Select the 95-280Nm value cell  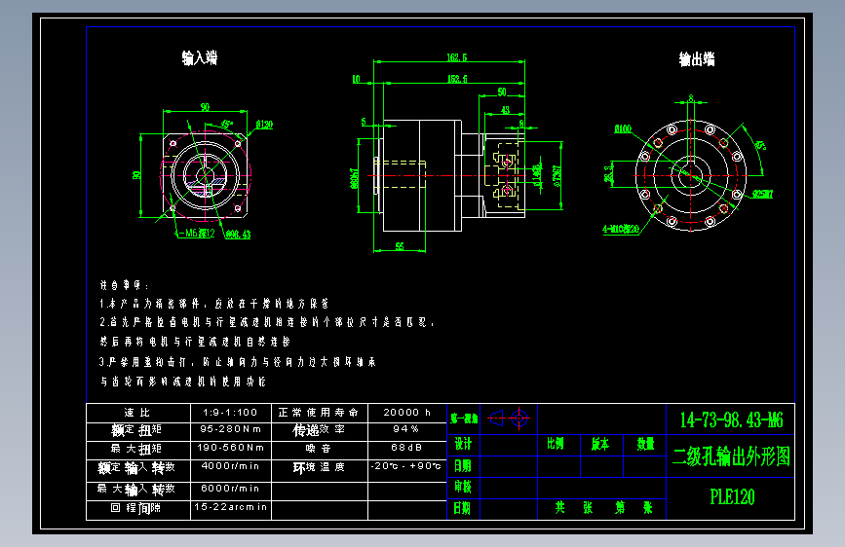pyautogui.click(x=231, y=431)
